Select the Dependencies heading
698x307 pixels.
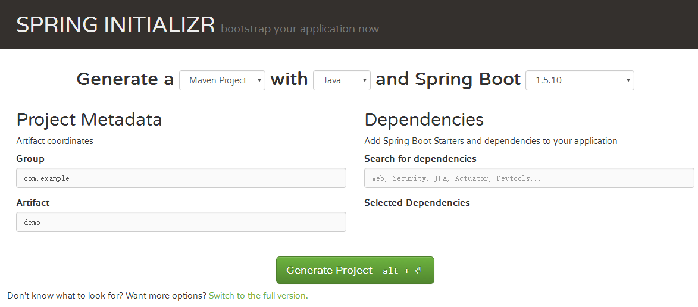(x=424, y=120)
